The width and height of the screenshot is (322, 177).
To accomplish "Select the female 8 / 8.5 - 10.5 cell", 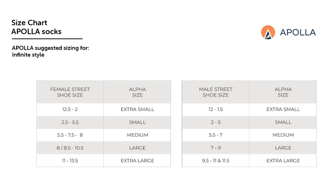I will (x=70, y=148).
